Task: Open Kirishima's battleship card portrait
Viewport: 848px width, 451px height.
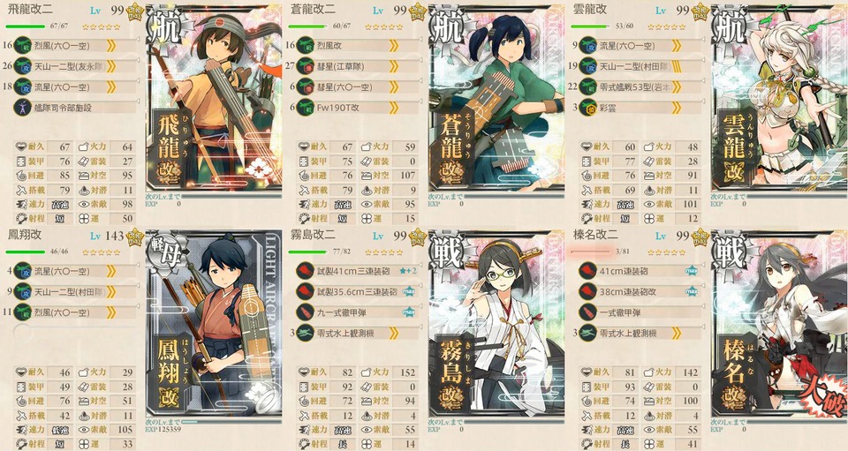Action: click(x=496, y=325)
